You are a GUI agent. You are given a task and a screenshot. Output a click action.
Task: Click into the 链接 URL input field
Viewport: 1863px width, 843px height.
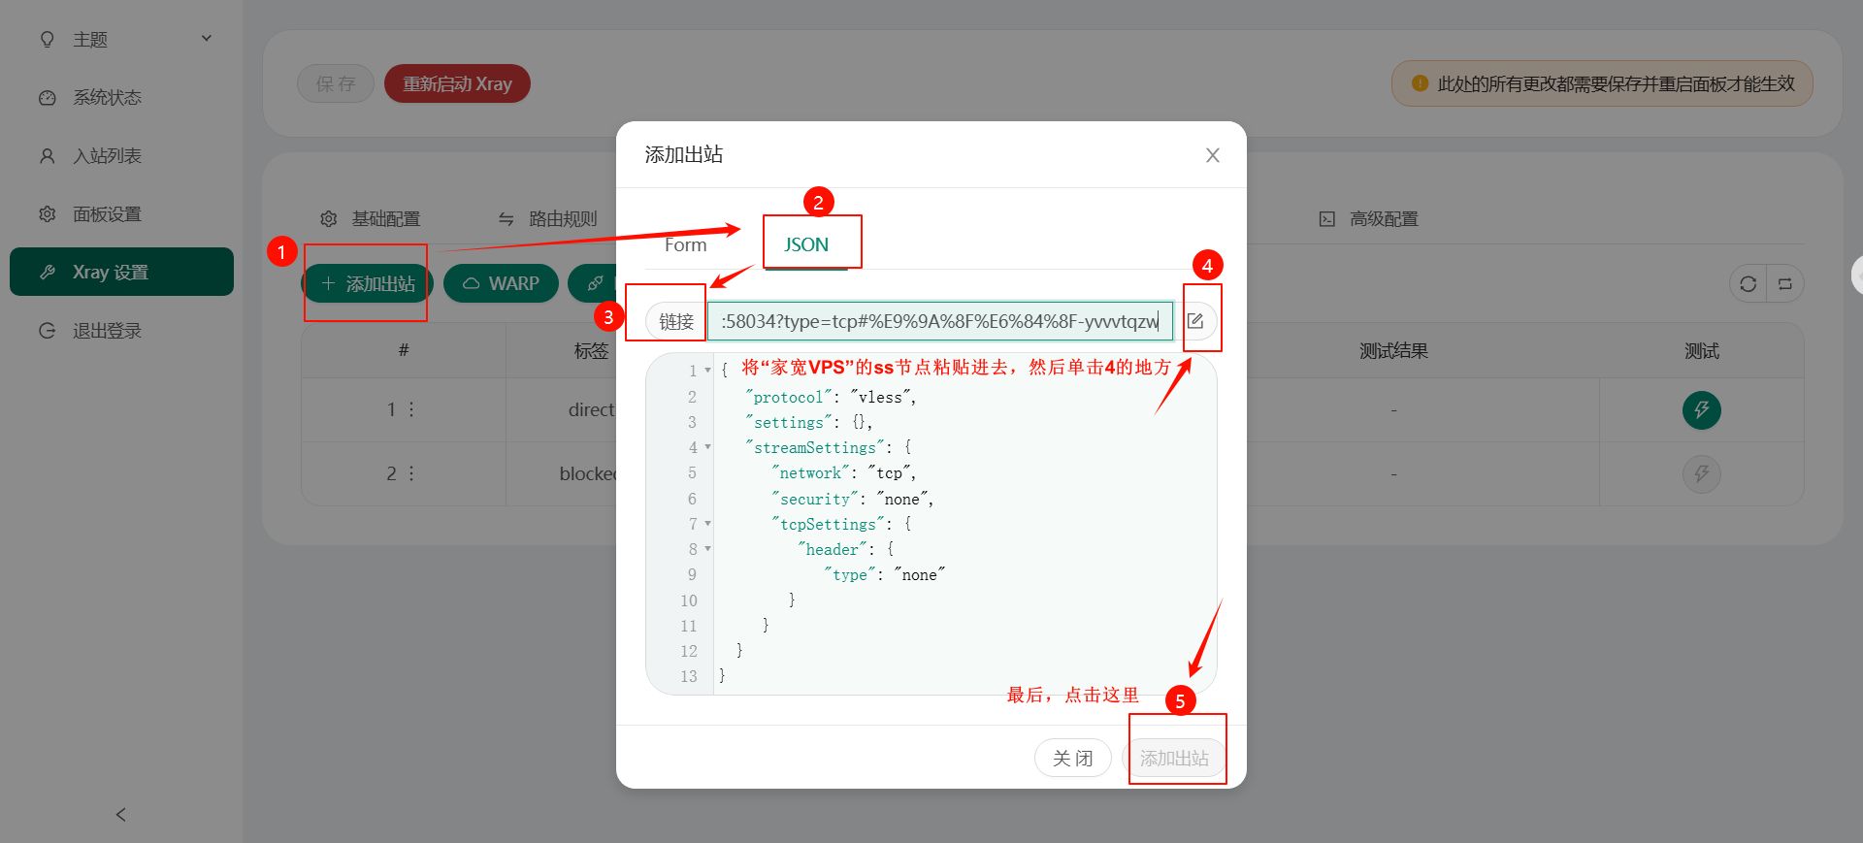tap(939, 321)
